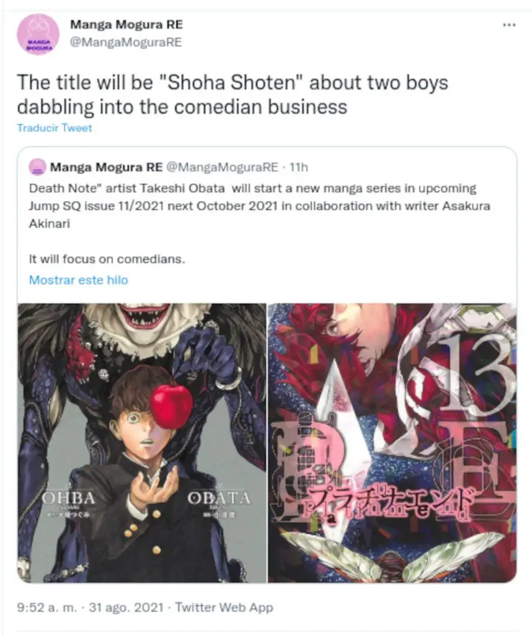Screen dimensions: 532x635
Task: Open the Platinum End volume 13 cover image
Action: (392, 443)
